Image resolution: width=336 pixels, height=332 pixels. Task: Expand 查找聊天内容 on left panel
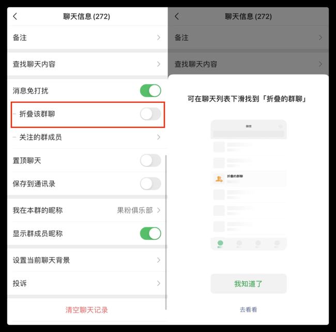159,64
